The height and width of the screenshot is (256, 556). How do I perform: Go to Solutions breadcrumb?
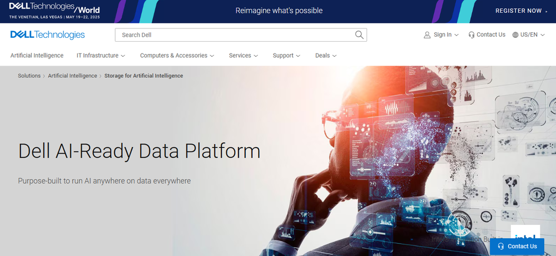[29, 76]
